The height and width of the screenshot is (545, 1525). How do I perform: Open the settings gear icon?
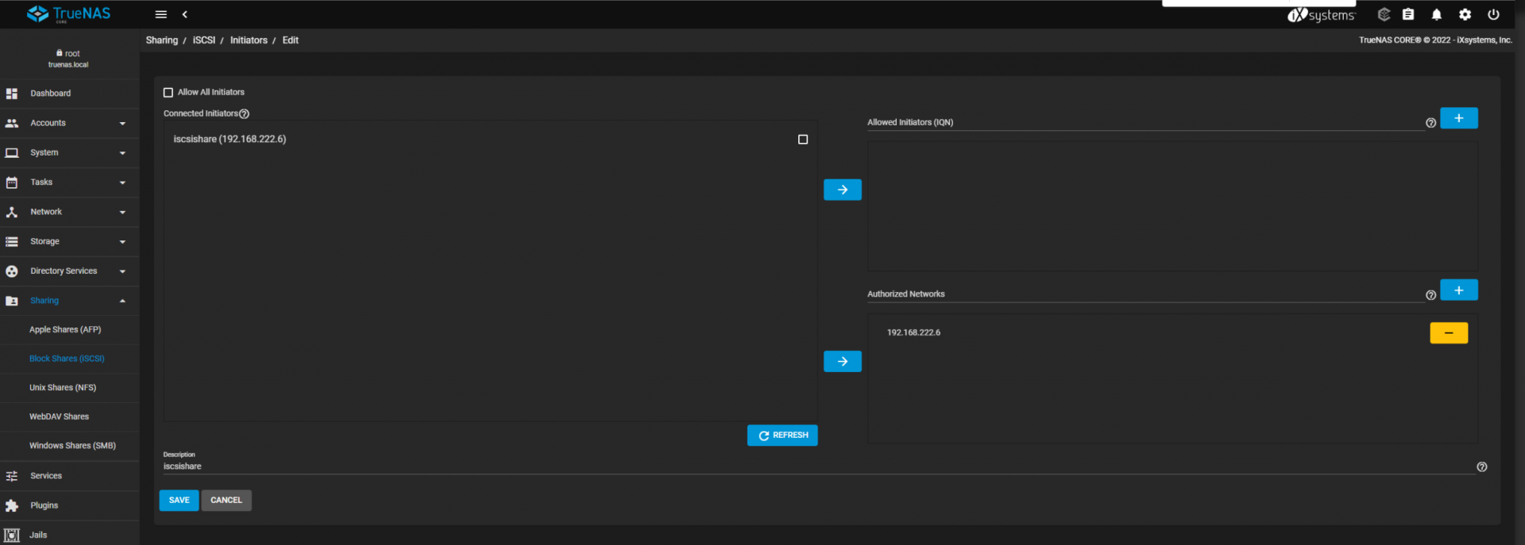tap(1465, 14)
